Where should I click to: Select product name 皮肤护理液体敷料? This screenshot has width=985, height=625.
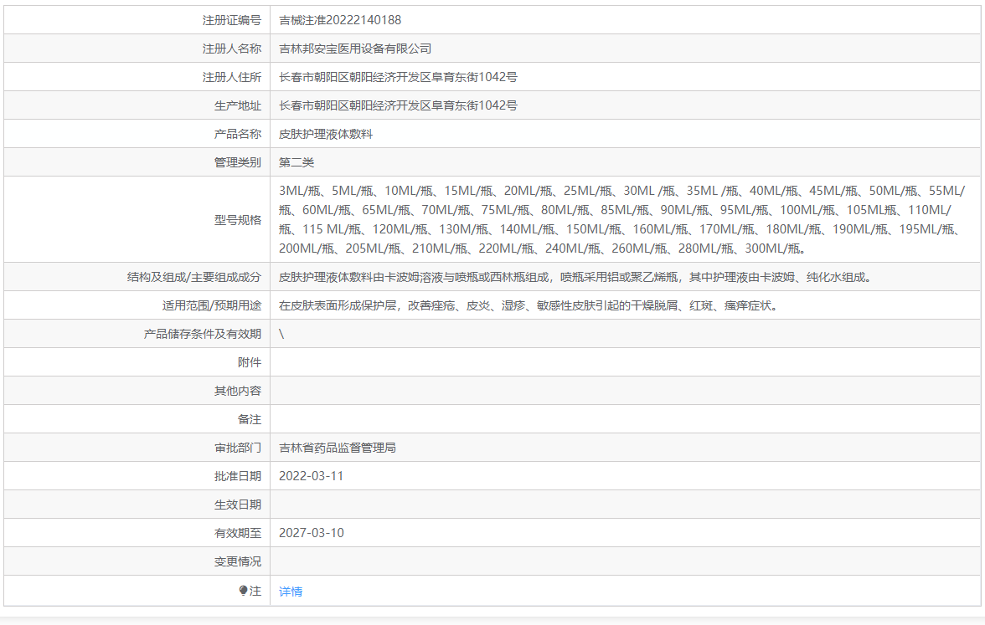pos(326,134)
